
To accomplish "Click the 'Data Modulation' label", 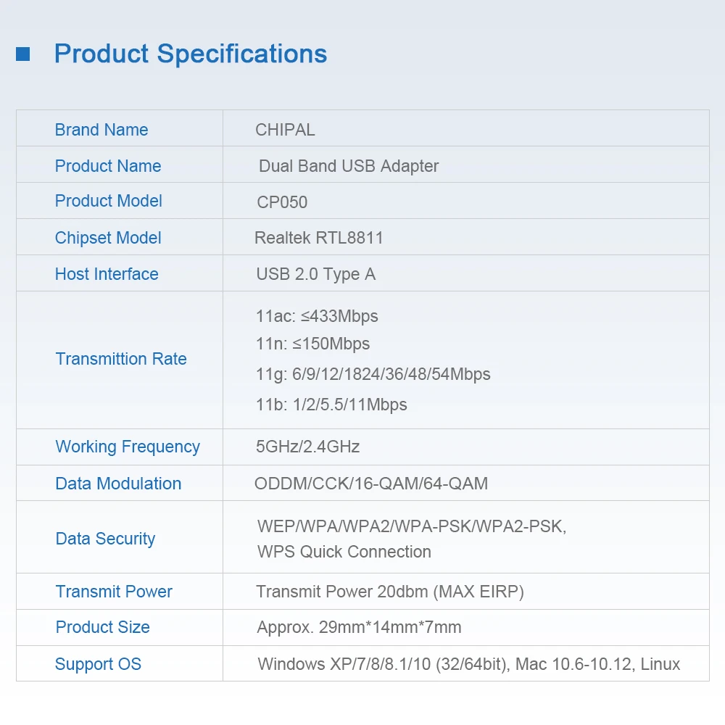I will point(118,484).
